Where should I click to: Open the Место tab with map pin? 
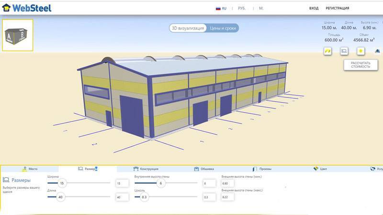(30, 169)
